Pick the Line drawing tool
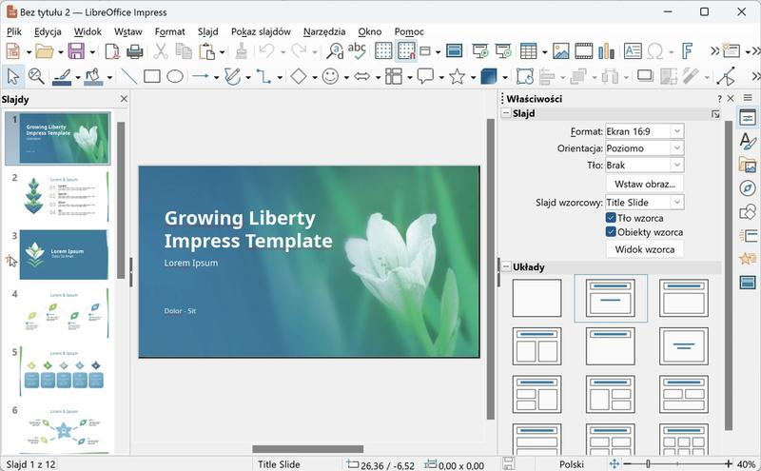The image size is (761, 471). point(128,76)
